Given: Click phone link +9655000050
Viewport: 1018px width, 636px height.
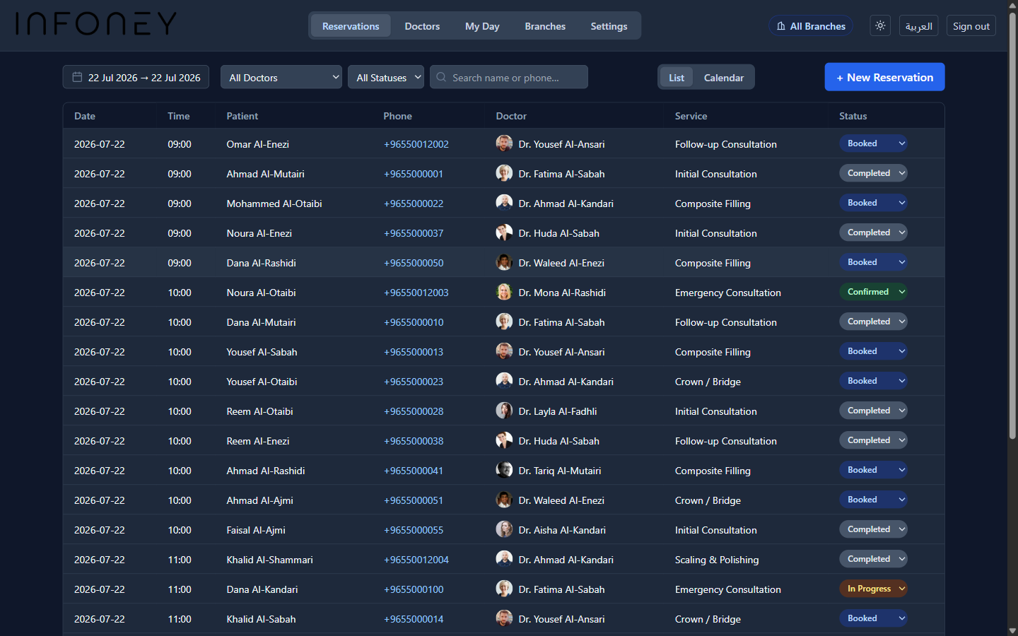Looking at the screenshot, I should coord(414,263).
